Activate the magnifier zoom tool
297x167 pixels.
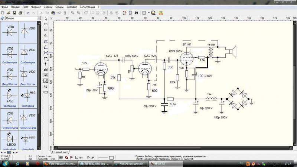(x=46, y=86)
